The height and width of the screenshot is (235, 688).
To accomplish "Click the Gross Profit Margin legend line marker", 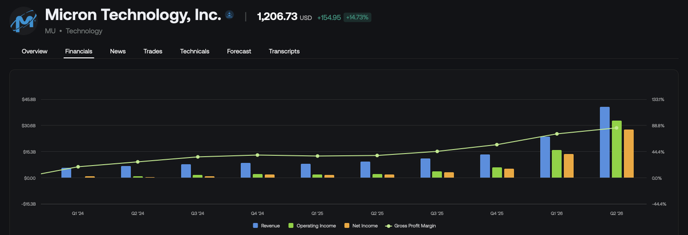I will point(389,226).
